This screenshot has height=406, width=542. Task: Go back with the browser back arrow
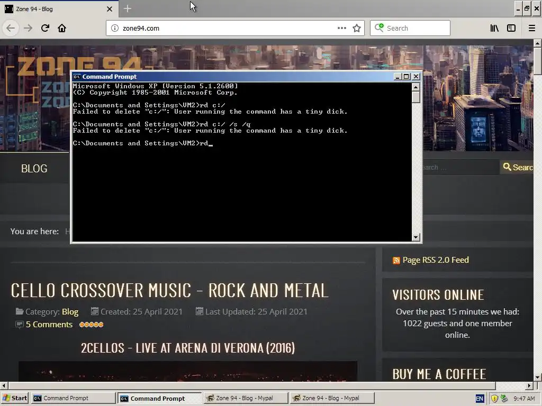11,28
